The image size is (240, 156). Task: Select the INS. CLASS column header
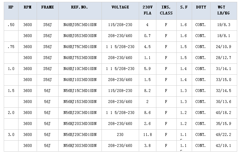(x=166, y=10)
